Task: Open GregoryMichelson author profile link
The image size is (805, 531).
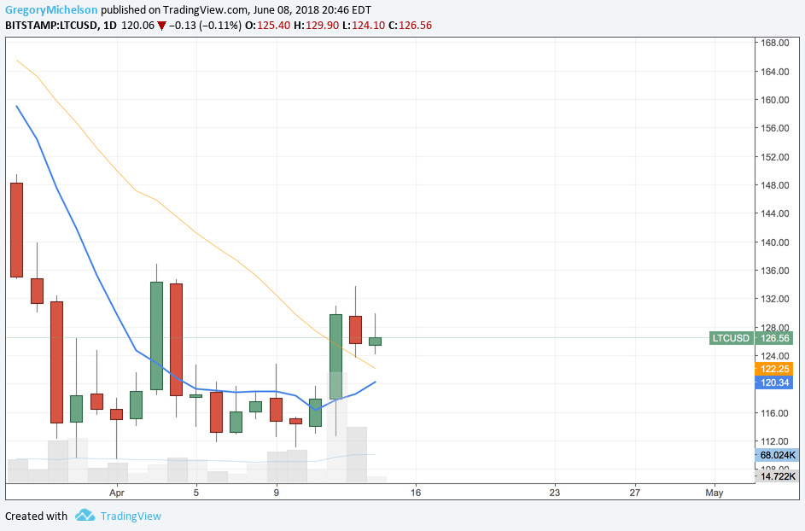Action: [51, 9]
